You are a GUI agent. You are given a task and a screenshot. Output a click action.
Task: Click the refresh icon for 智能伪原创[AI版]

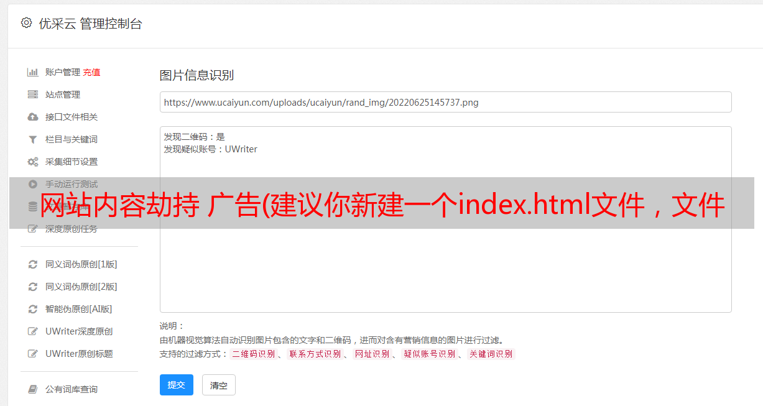point(33,309)
